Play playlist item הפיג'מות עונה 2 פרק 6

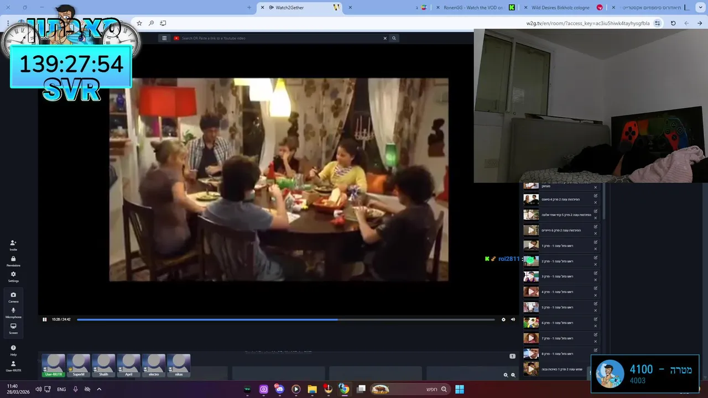(531, 230)
